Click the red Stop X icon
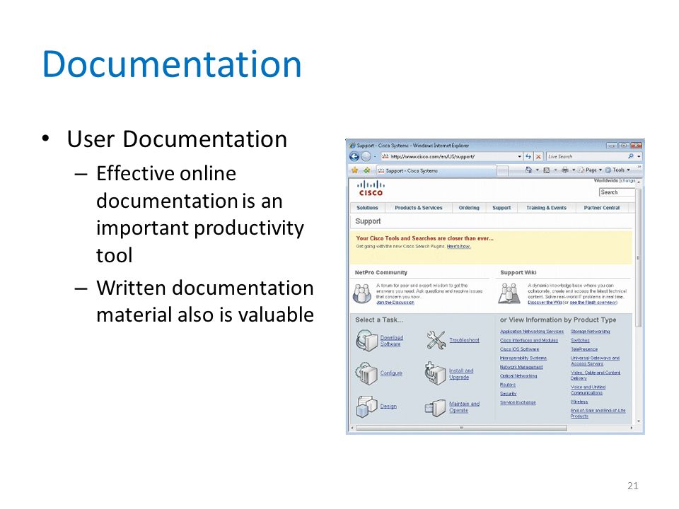 click(538, 157)
